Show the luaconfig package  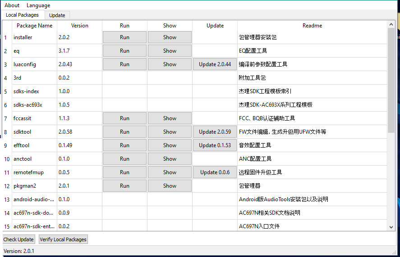[x=170, y=64]
